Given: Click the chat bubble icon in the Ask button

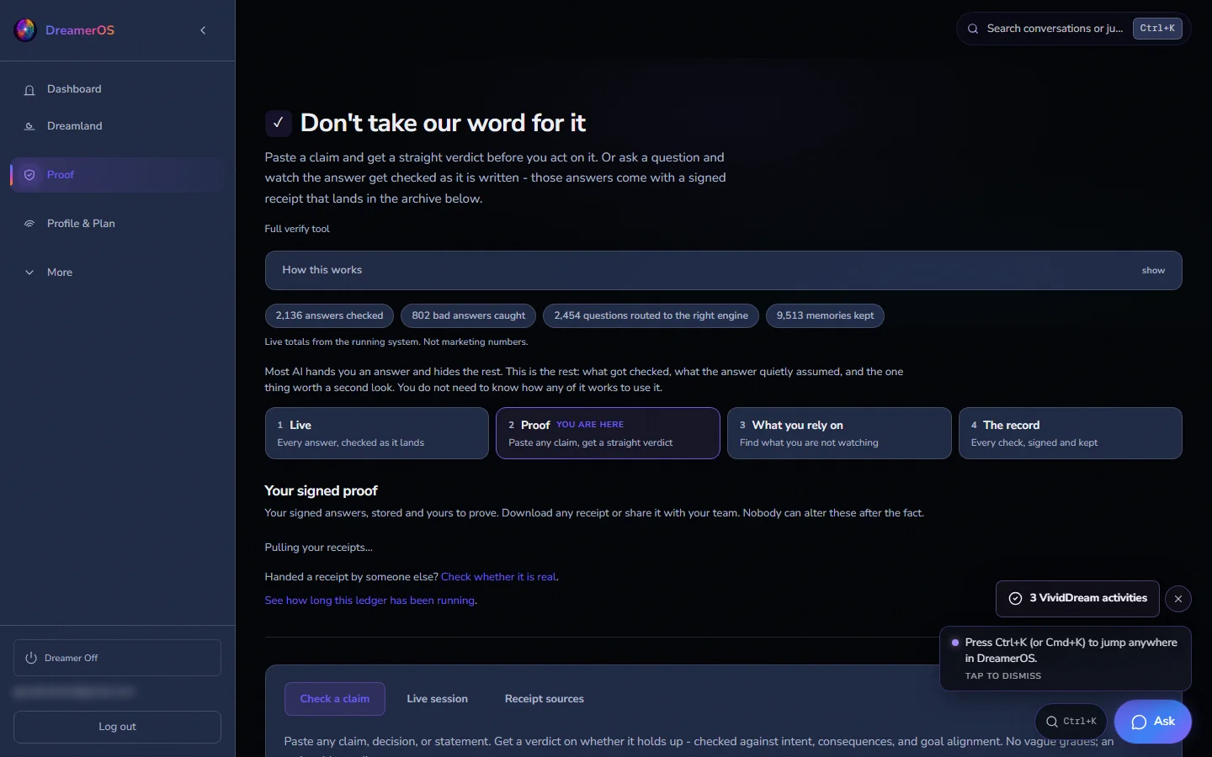Looking at the screenshot, I should 1140,723.
